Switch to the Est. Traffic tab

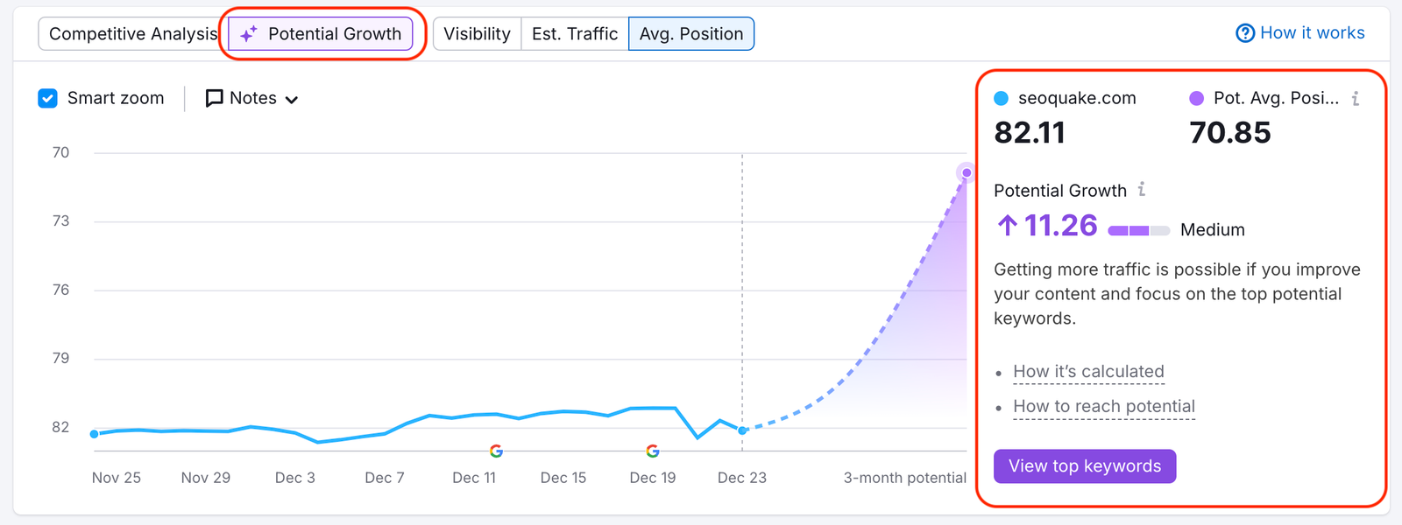tap(574, 33)
